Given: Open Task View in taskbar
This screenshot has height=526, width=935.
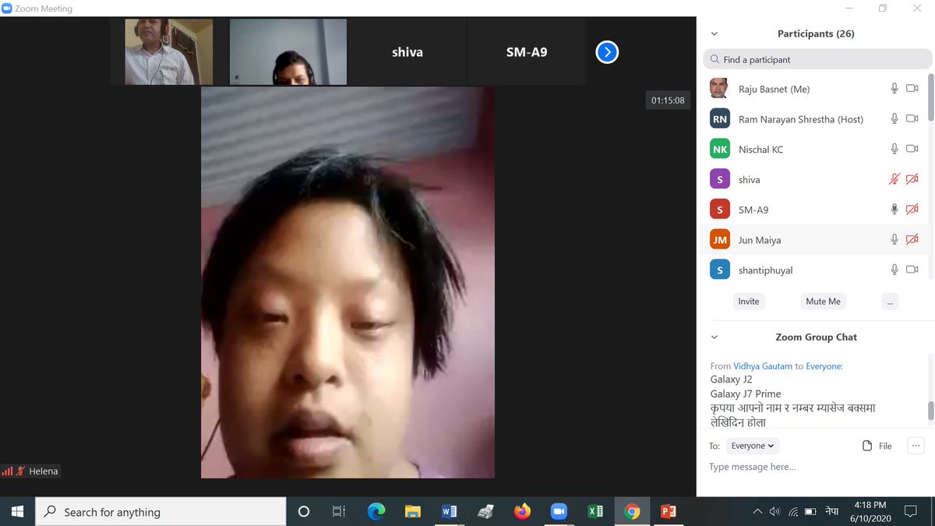Looking at the screenshot, I should click(339, 511).
